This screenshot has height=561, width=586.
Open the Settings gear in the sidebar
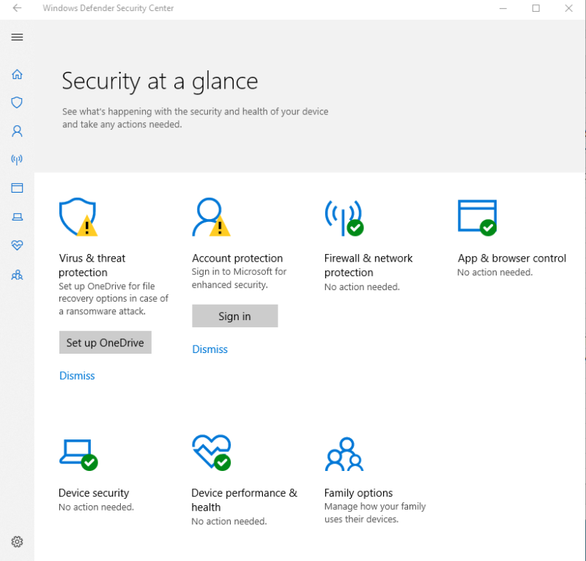point(17,541)
